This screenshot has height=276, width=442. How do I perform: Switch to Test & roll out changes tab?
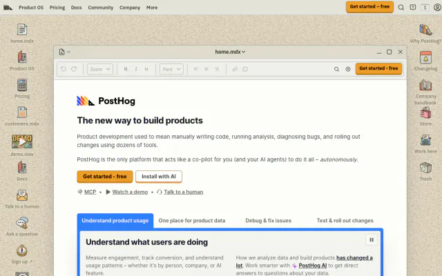(345, 221)
